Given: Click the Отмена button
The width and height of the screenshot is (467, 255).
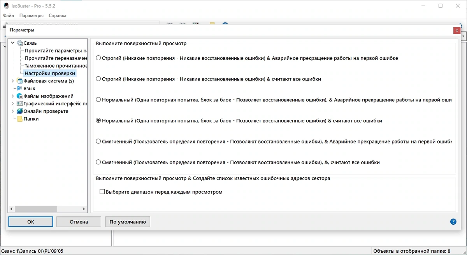Looking at the screenshot, I should (x=79, y=222).
